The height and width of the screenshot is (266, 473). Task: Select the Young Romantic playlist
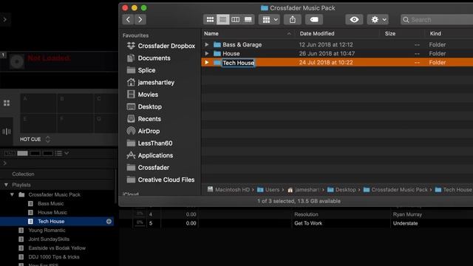click(x=47, y=230)
